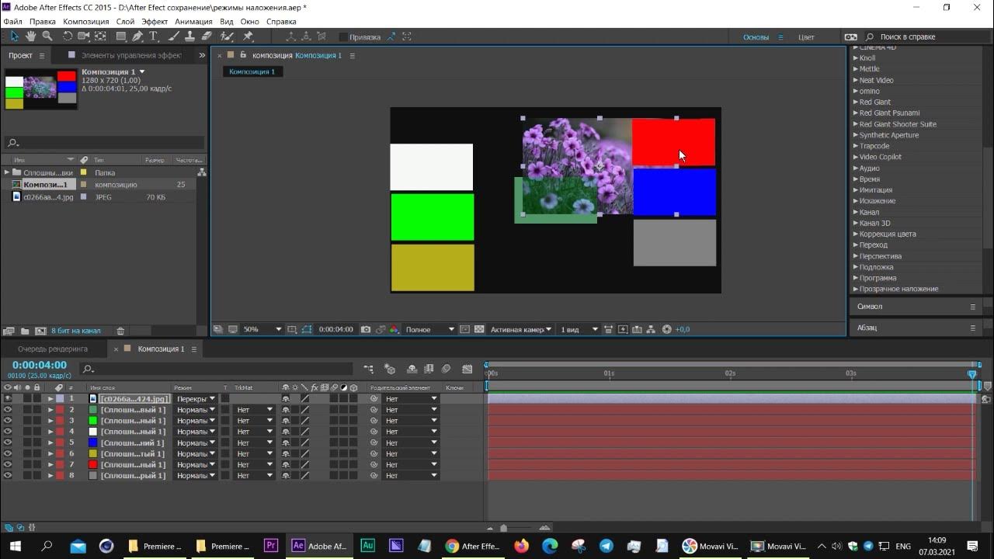Take a snapshot with camera icon

tap(366, 329)
